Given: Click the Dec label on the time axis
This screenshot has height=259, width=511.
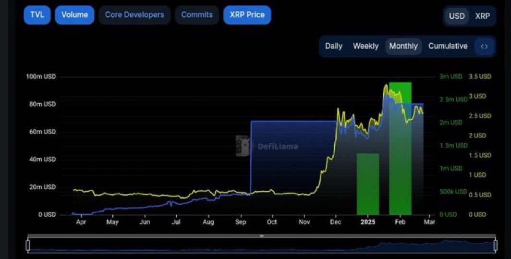Looking at the screenshot, I should point(336,222).
